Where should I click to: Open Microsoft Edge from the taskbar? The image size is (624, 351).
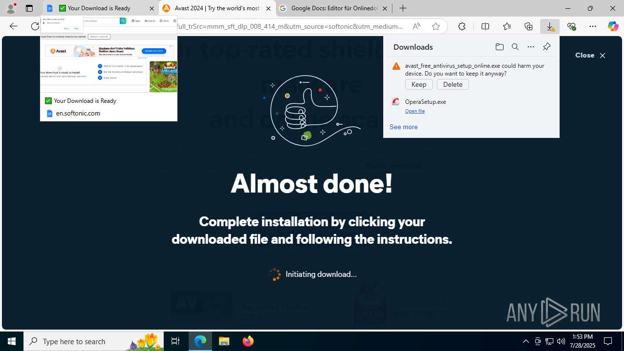(200, 341)
